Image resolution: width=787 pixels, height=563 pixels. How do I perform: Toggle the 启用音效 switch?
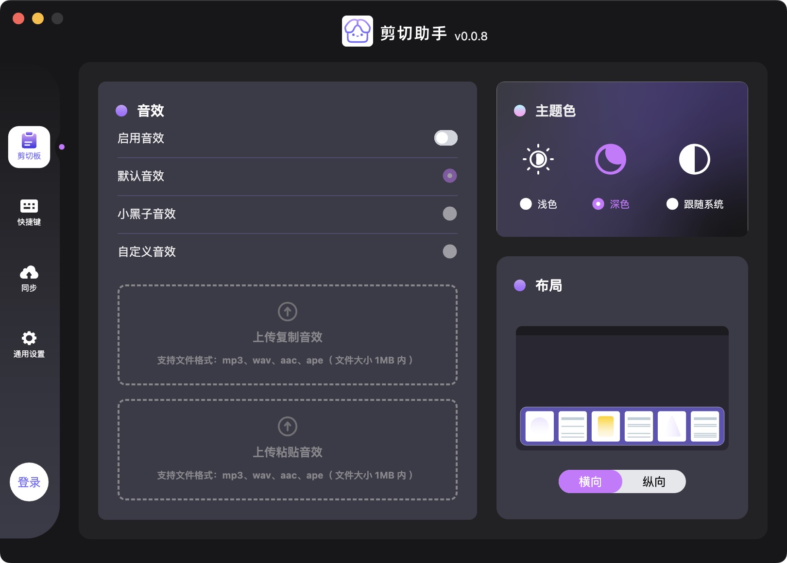[x=445, y=138]
